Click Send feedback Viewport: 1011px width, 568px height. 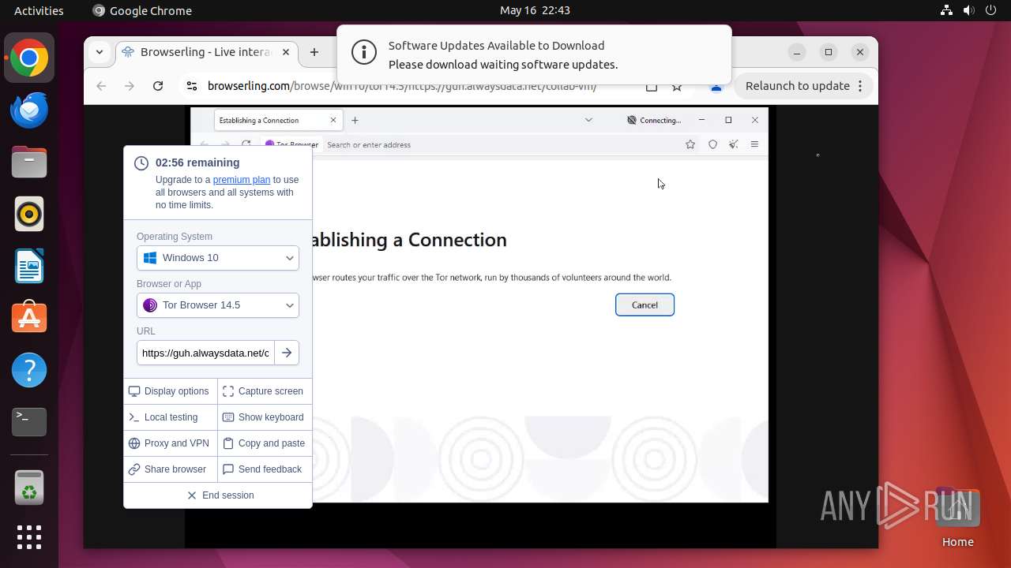(x=265, y=469)
